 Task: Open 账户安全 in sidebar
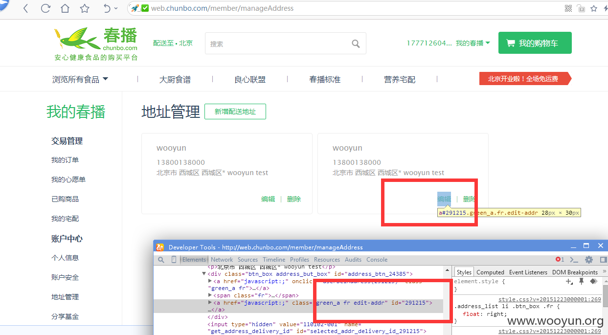[65, 277]
